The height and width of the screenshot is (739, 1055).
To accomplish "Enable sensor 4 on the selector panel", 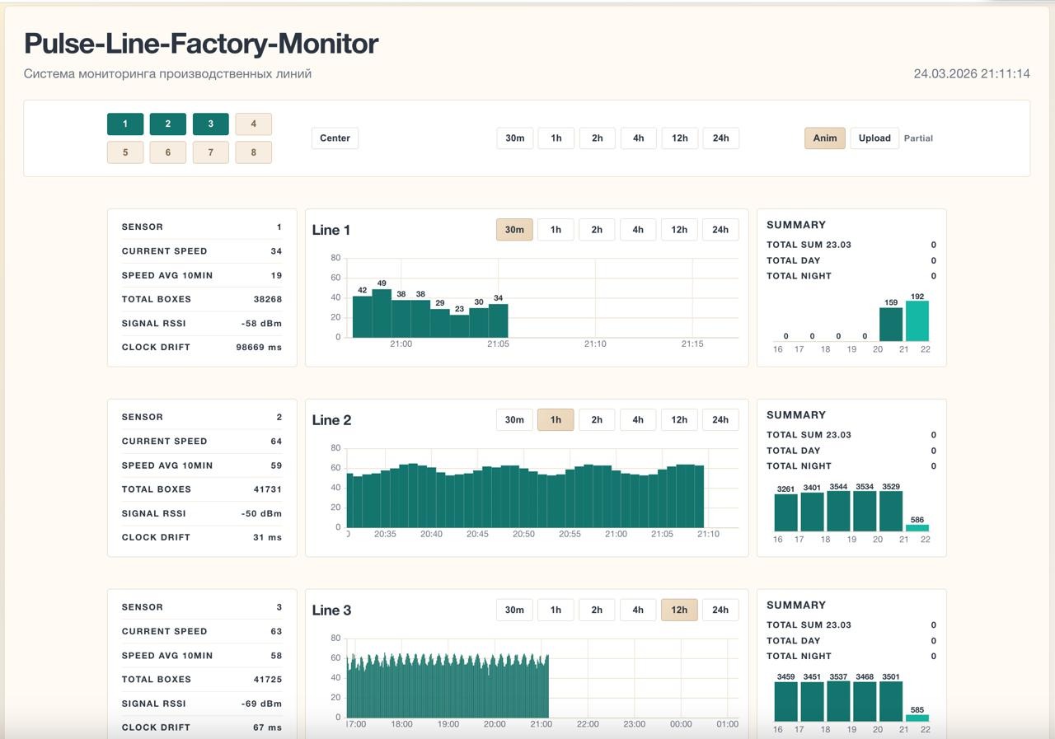I will (254, 124).
